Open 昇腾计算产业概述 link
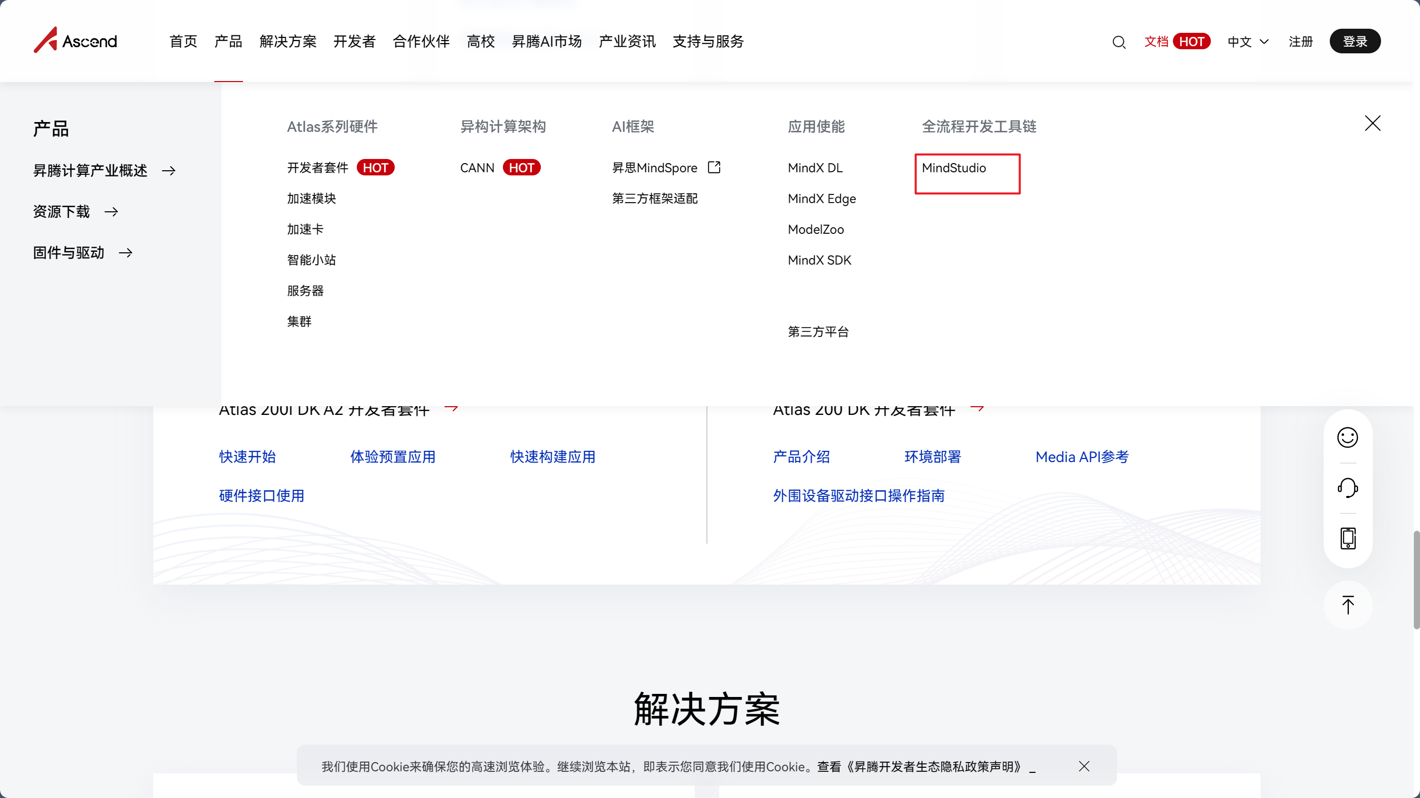Viewport: 1420px width, 798px height. 90,171
